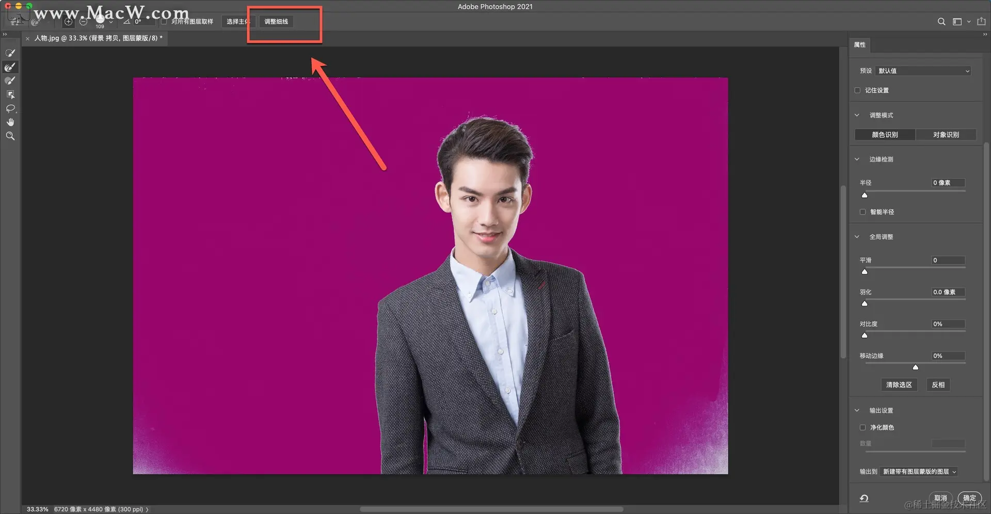Click the 选择主体 button

coord(238,22)
